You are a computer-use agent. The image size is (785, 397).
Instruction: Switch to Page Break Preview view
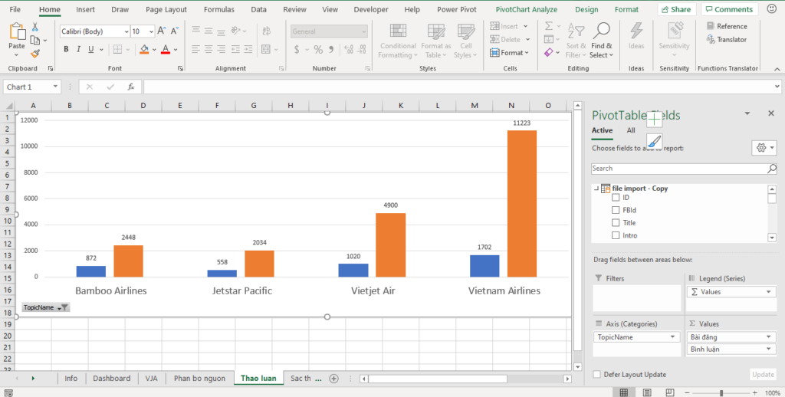pyautogui.click(x=670, y=392)
